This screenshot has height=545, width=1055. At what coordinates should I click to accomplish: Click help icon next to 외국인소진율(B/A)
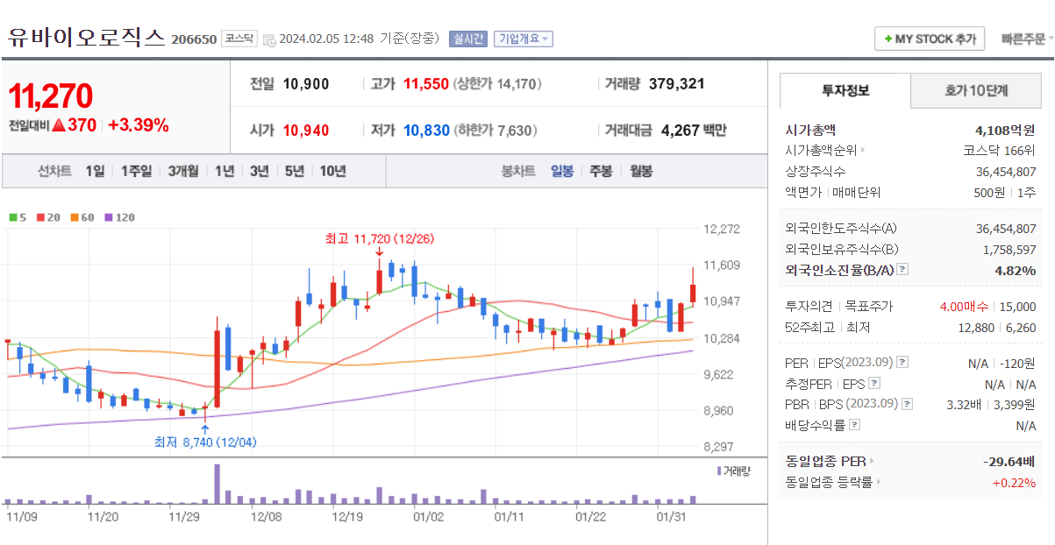coord(902,270)
